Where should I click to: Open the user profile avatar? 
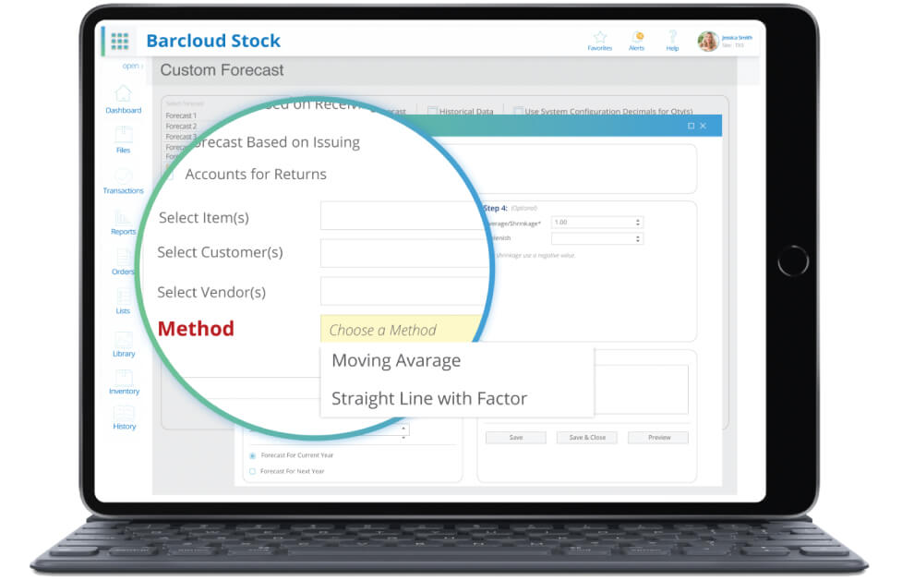click(x=707, y=41)
